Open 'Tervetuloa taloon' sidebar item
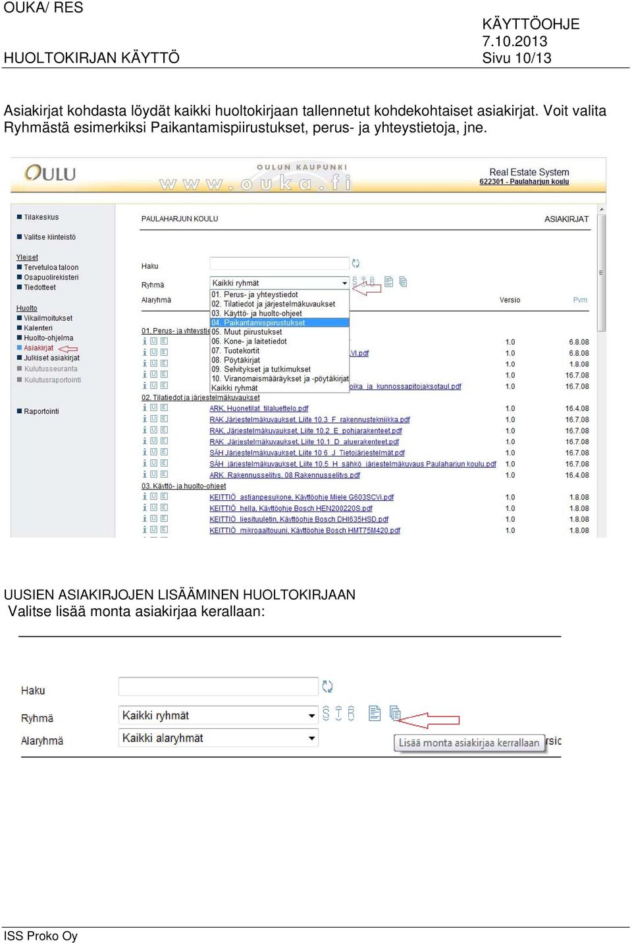The image size is (632, 943). tap(51, 267)
